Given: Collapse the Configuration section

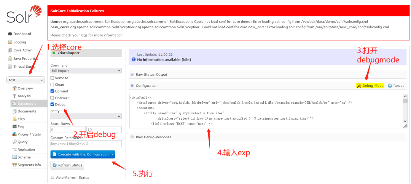Looking at the screenshot, I should pos(132,86).
